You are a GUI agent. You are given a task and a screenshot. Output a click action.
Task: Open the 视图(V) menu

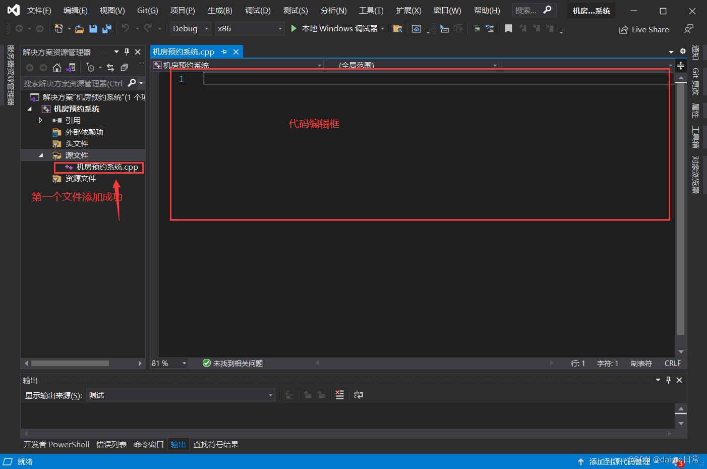click(112, 11)
